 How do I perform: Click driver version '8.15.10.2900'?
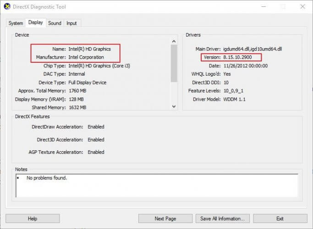pos(237,57)
